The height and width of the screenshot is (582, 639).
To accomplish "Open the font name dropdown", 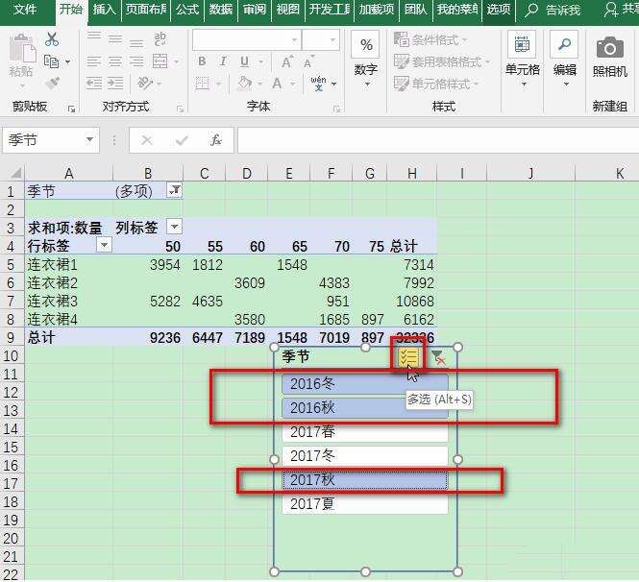I will click(294, 40).
